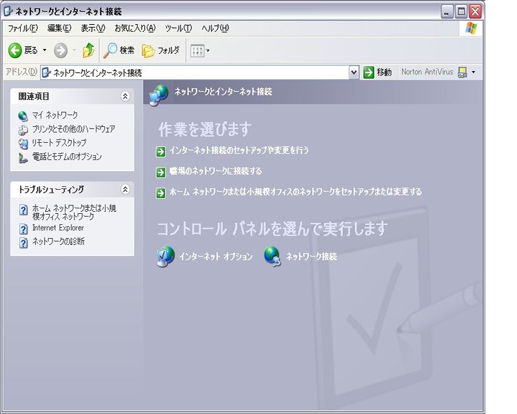Open the Back button history dropdown arrow
The height and width of the screenshot is (414, 517).
[45, 50]
